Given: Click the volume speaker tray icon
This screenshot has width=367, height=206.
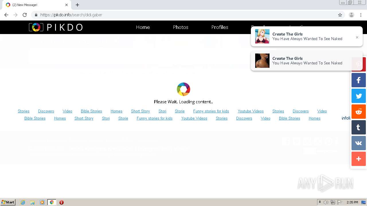Looking at the screenshot, I should pos(326,202).
